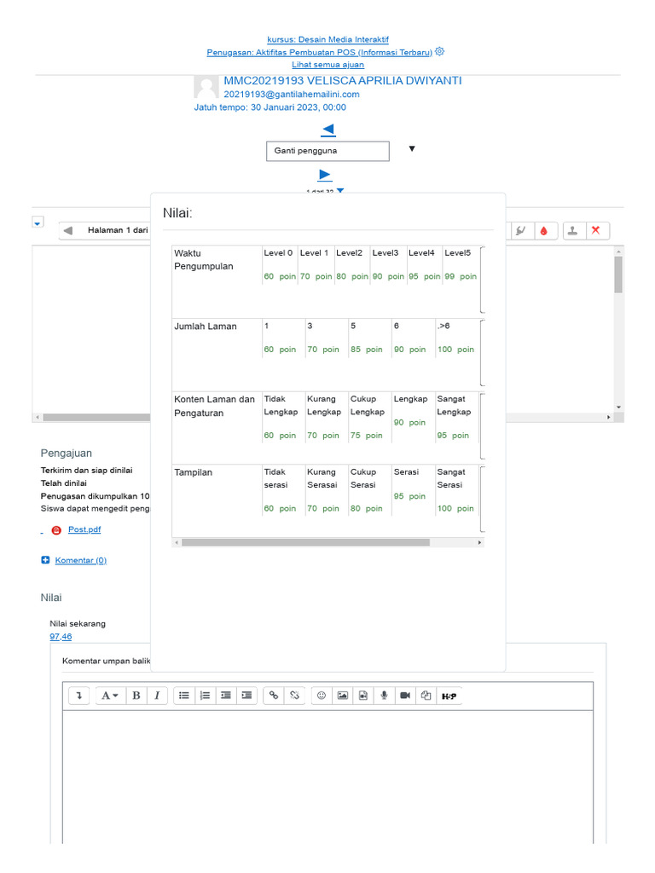
Task: Record video feedback with camera icon
Action: [405, 696]
